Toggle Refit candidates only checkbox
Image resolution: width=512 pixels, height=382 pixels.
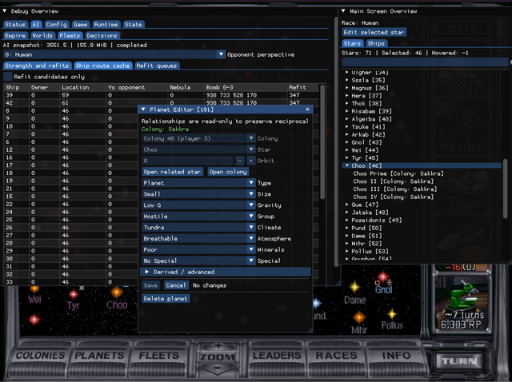[7, 77]
